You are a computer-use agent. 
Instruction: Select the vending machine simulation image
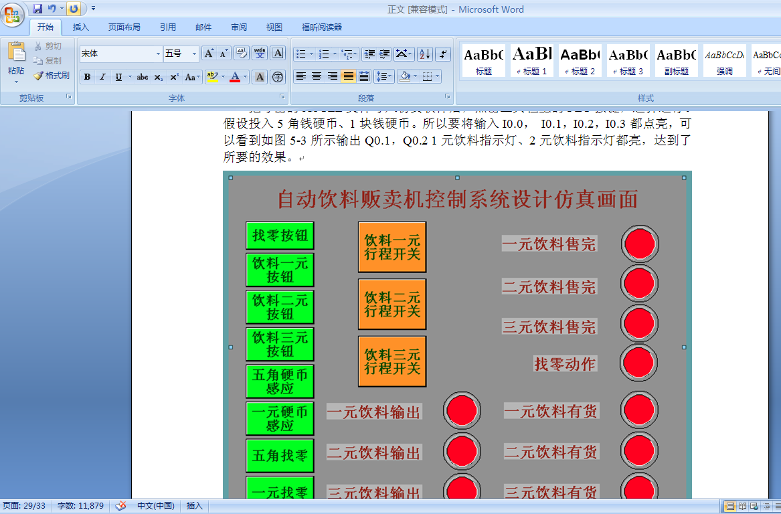pos(455,335)
